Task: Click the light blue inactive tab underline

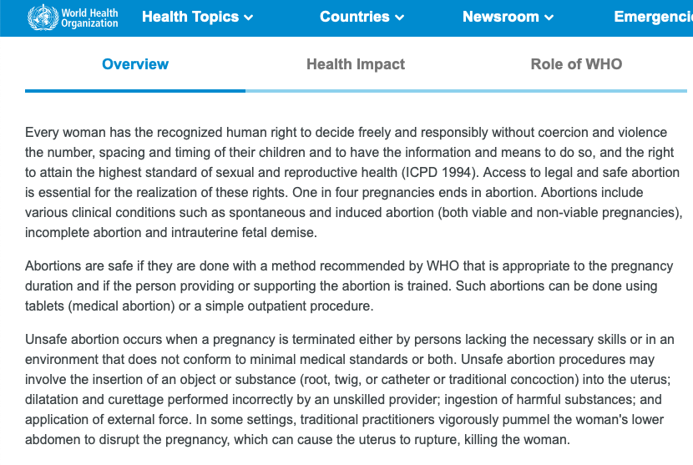Action: pos(466,90)
